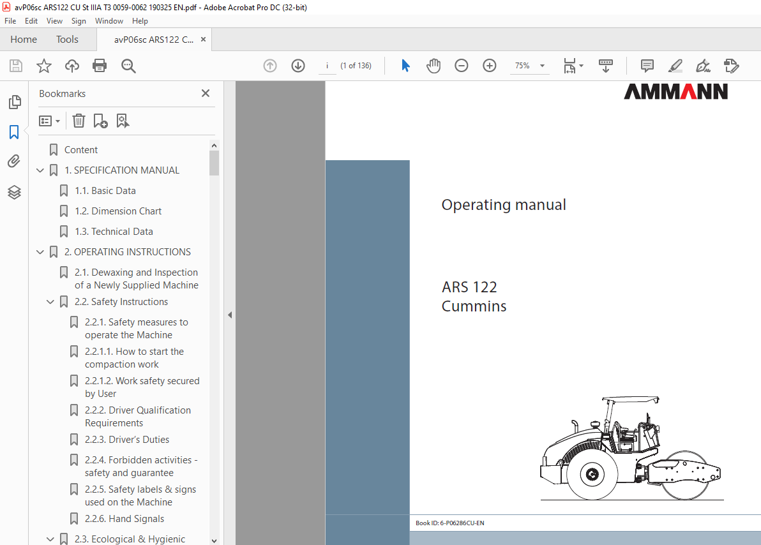Click the Save file icon
Image resolution: width=761 pixels, height=545 pixels.
tap(16, 66)
